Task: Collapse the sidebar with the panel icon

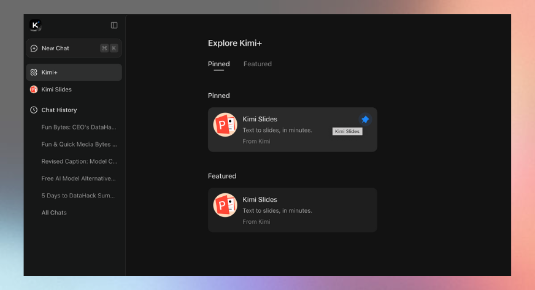Action: click(114, 25)
